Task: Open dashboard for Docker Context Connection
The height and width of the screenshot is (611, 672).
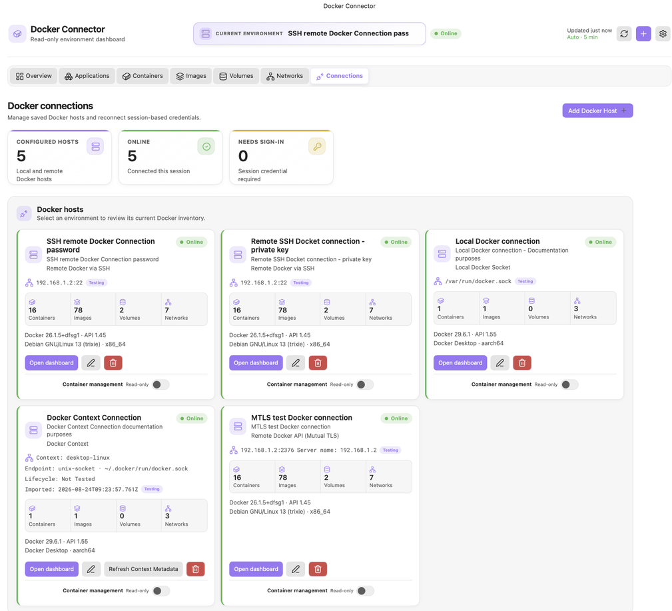Action: coord(51,569)
